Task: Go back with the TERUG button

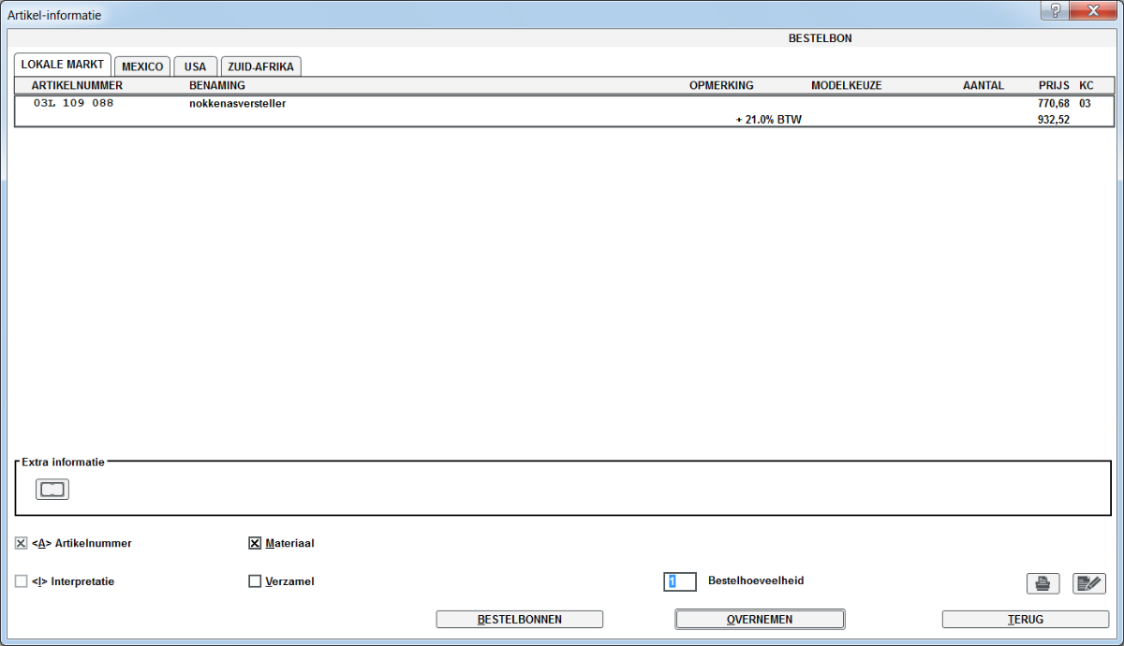Action: click(x=1025, y=619)
